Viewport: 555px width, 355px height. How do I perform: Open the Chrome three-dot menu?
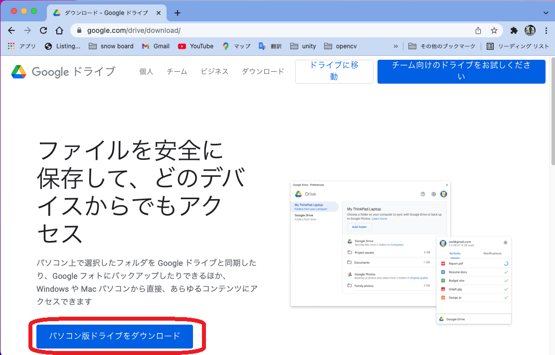click(546, 30)
